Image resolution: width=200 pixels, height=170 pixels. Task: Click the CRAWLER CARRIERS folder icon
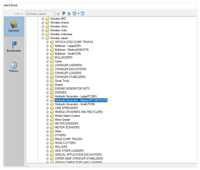52,65
